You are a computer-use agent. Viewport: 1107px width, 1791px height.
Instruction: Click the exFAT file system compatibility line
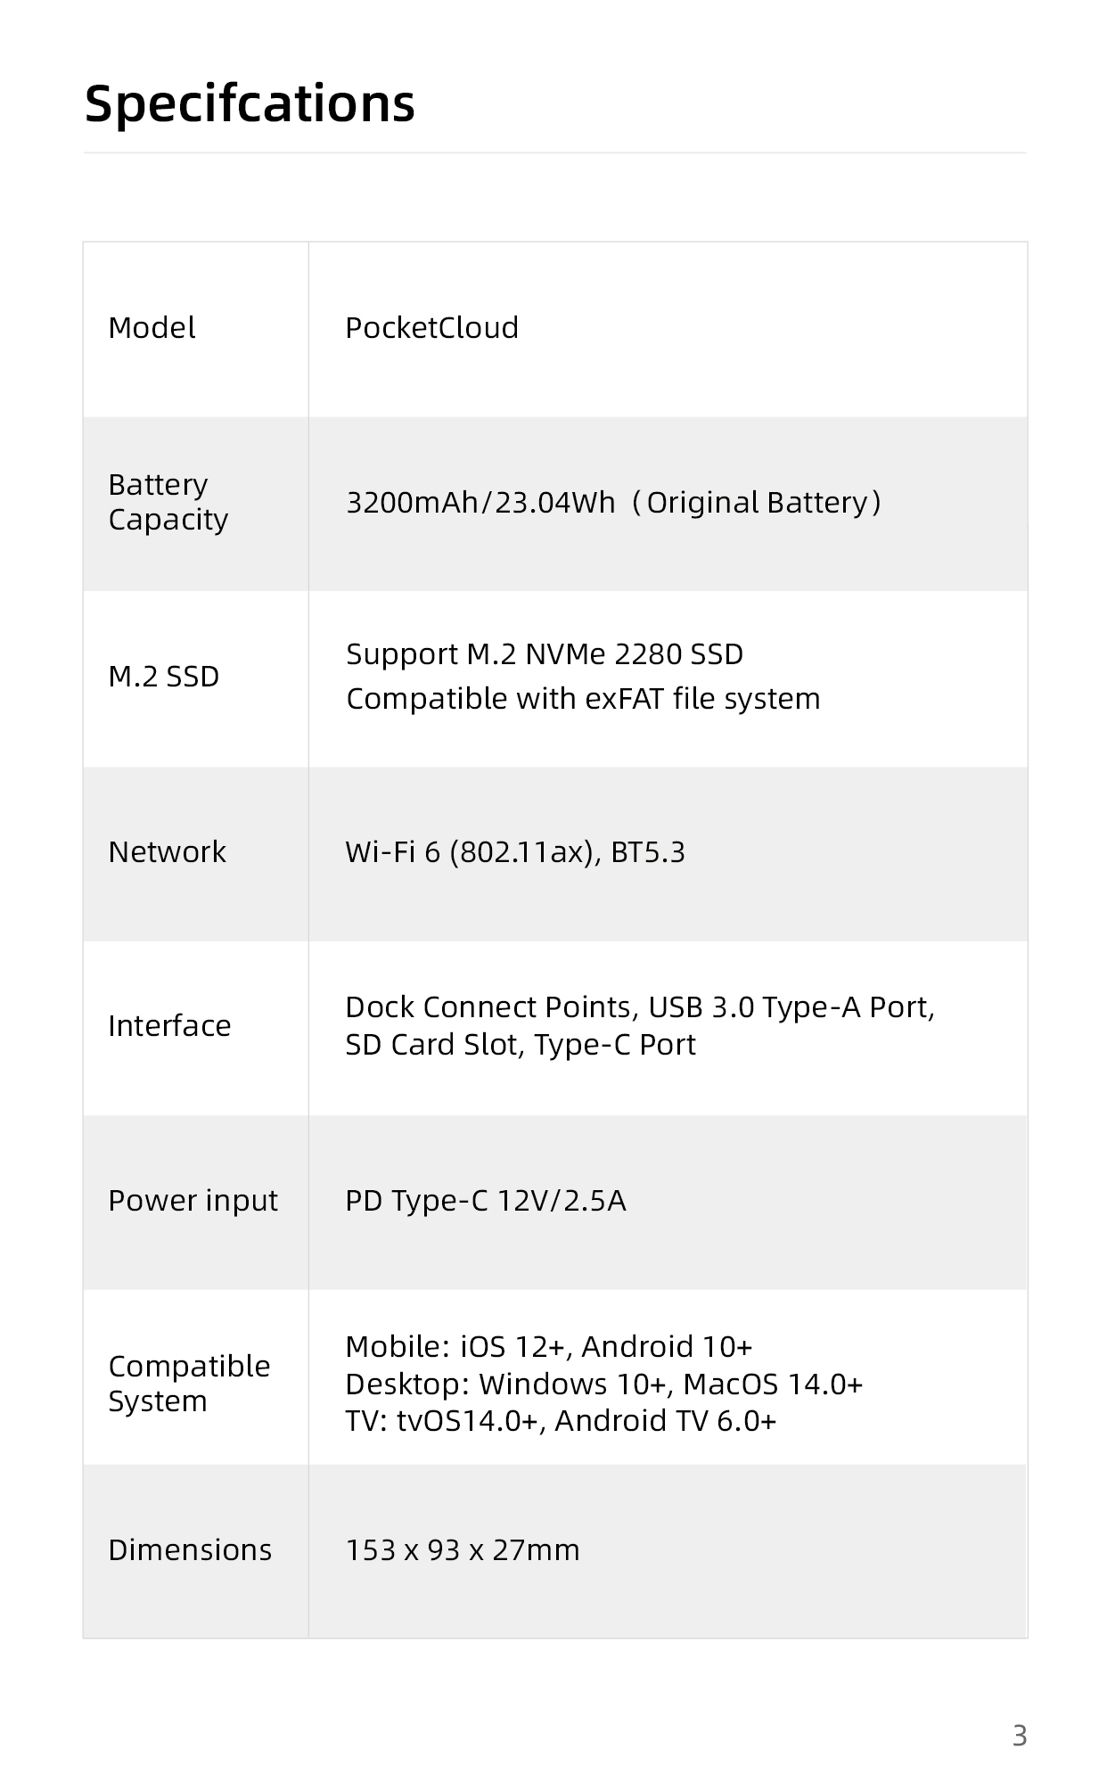(x=583, y=699)
